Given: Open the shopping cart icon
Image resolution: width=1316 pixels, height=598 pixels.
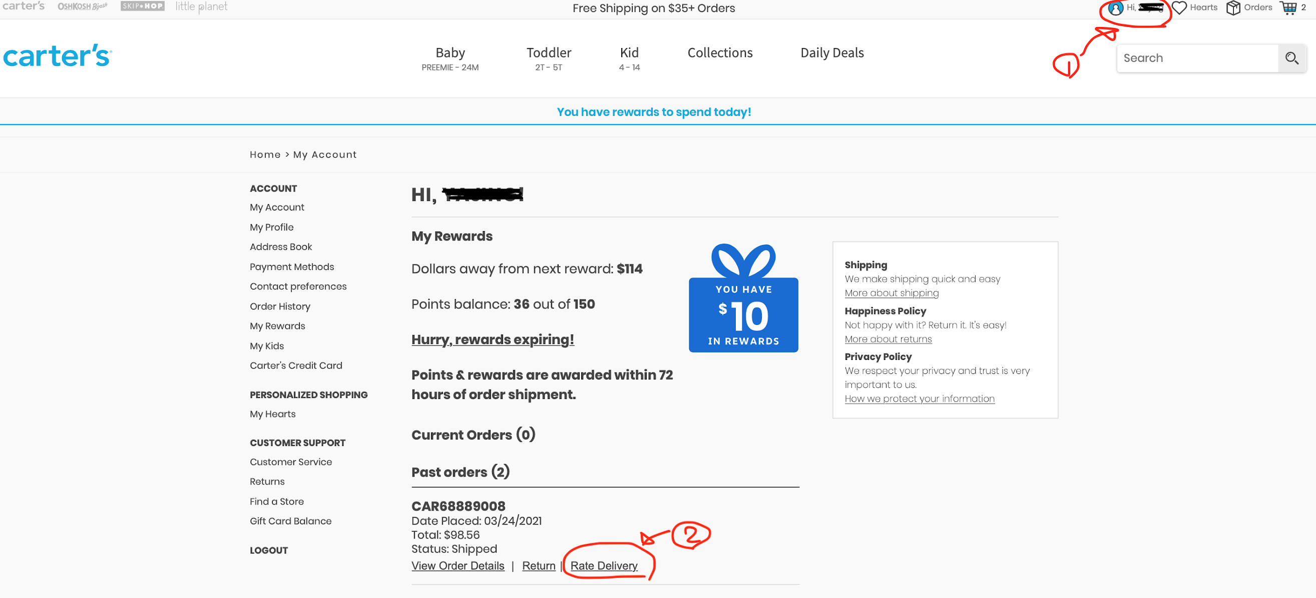Looking at the screenshot, I should 1288,7.
